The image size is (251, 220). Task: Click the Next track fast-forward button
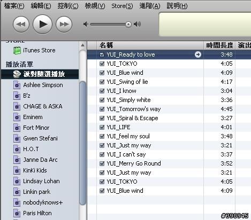pyautogui.click(x=64, y=24)
